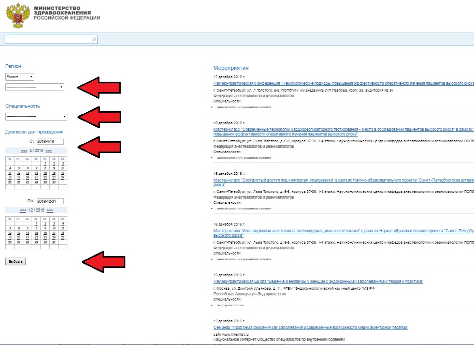This screenshot has width=474, height=345.
Task: Open the "Проблема ожирения как заболевания" seminar link
Action: (x=311, y=327)
